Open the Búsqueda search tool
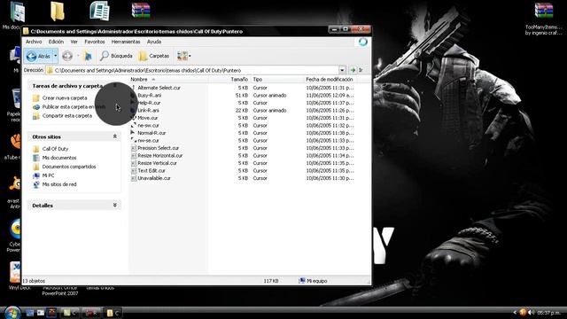 116,56
